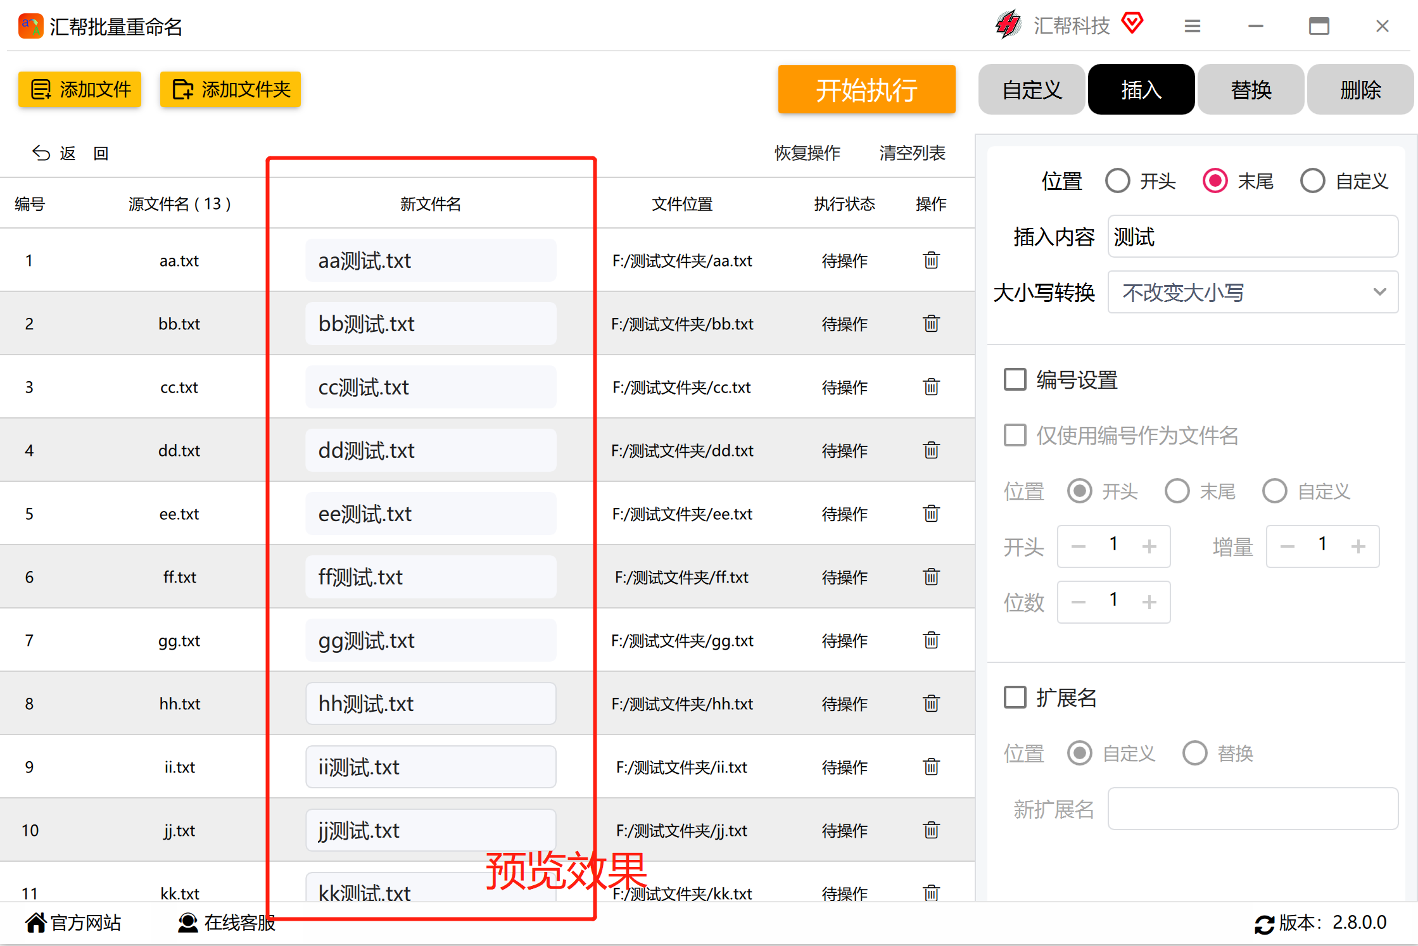Select 开头 position for insert
Viewport: 1418px width, 946px height.
pos(1117,181)
